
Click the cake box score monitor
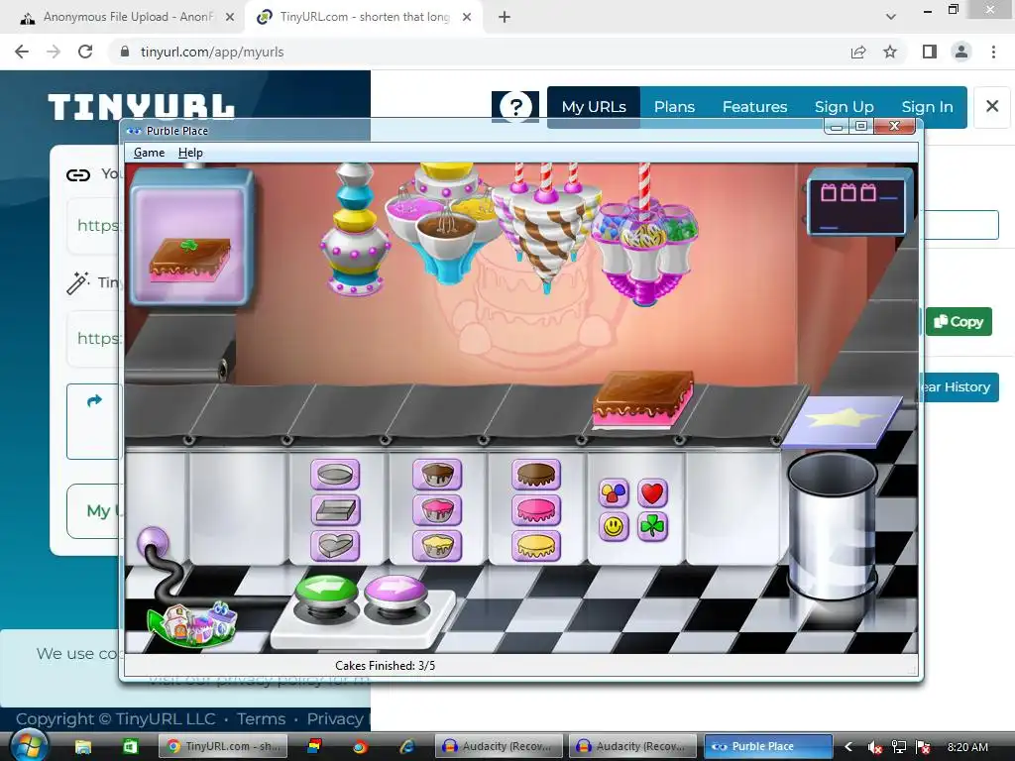pyautogui.click(x=858, y=201)
